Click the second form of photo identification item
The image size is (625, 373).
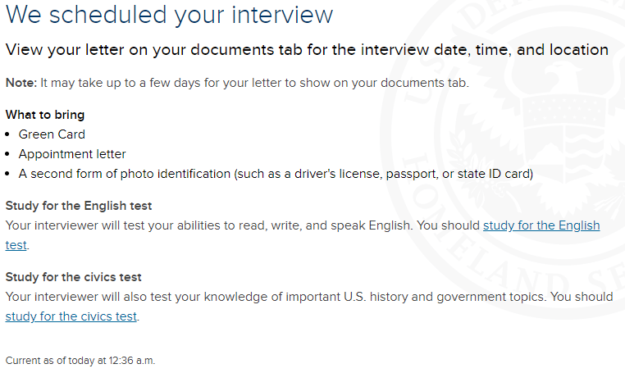click(276, 174)
